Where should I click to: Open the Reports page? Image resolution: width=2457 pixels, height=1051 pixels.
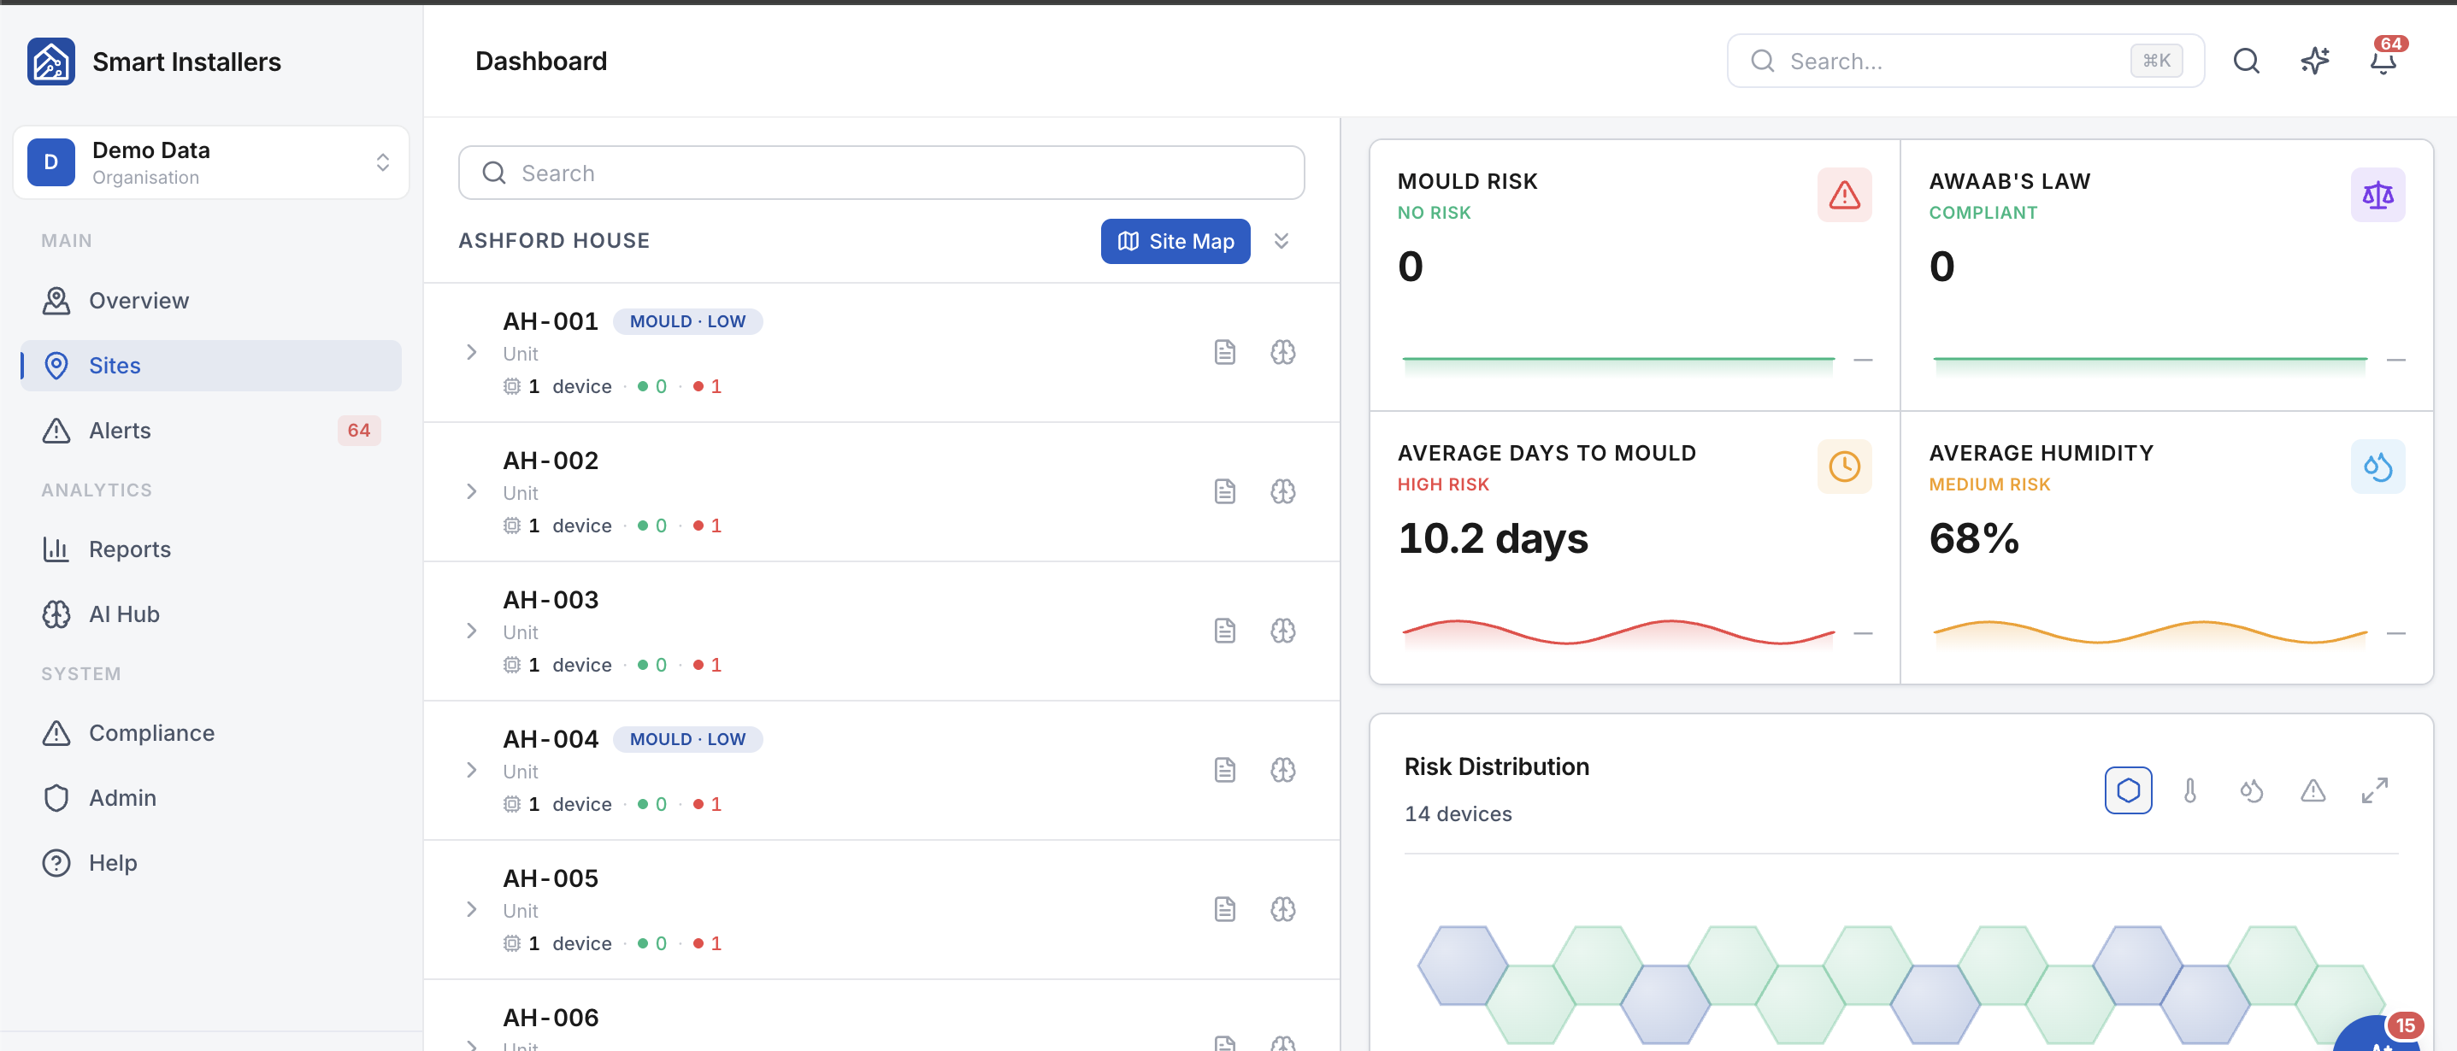point(211,549)
